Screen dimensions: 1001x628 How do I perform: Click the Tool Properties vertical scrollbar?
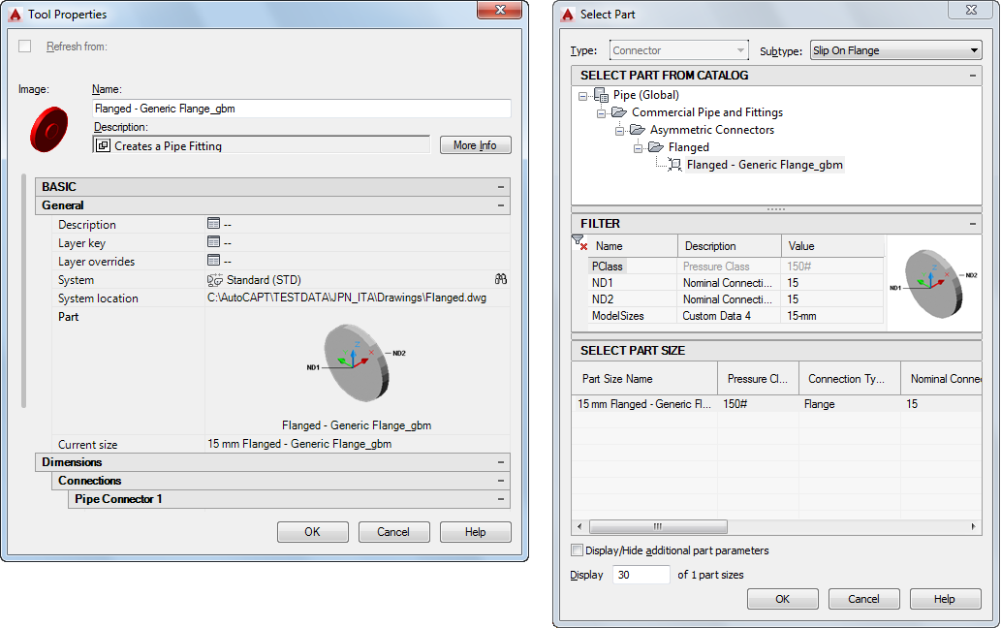(23, 291)
